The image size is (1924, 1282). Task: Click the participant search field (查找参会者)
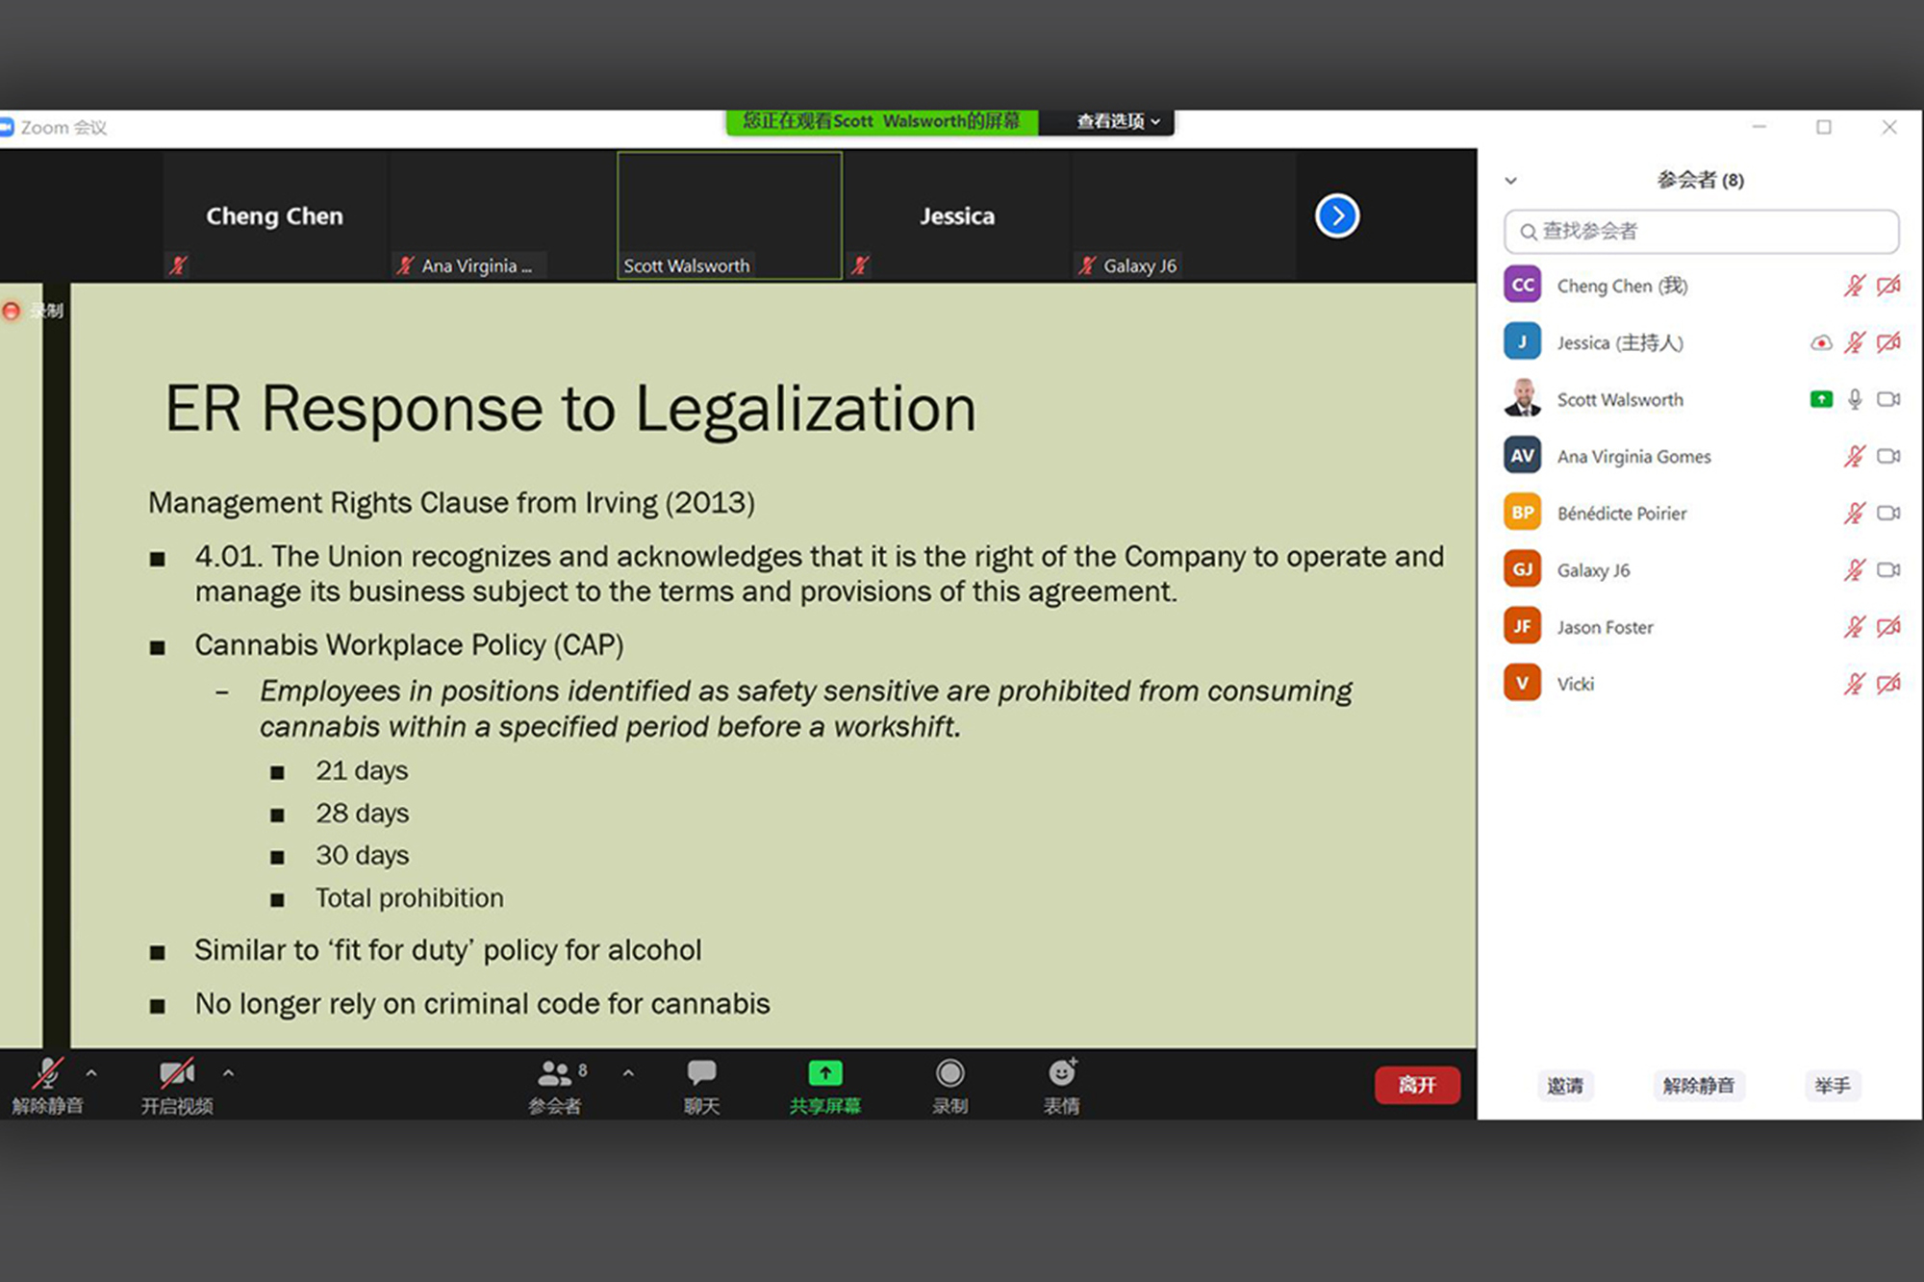pyautogui.click(x=1701, y=231)
